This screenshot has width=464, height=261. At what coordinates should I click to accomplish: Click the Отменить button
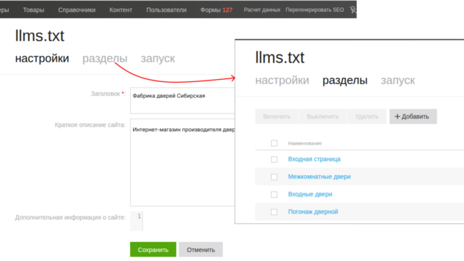pos(201,250)
